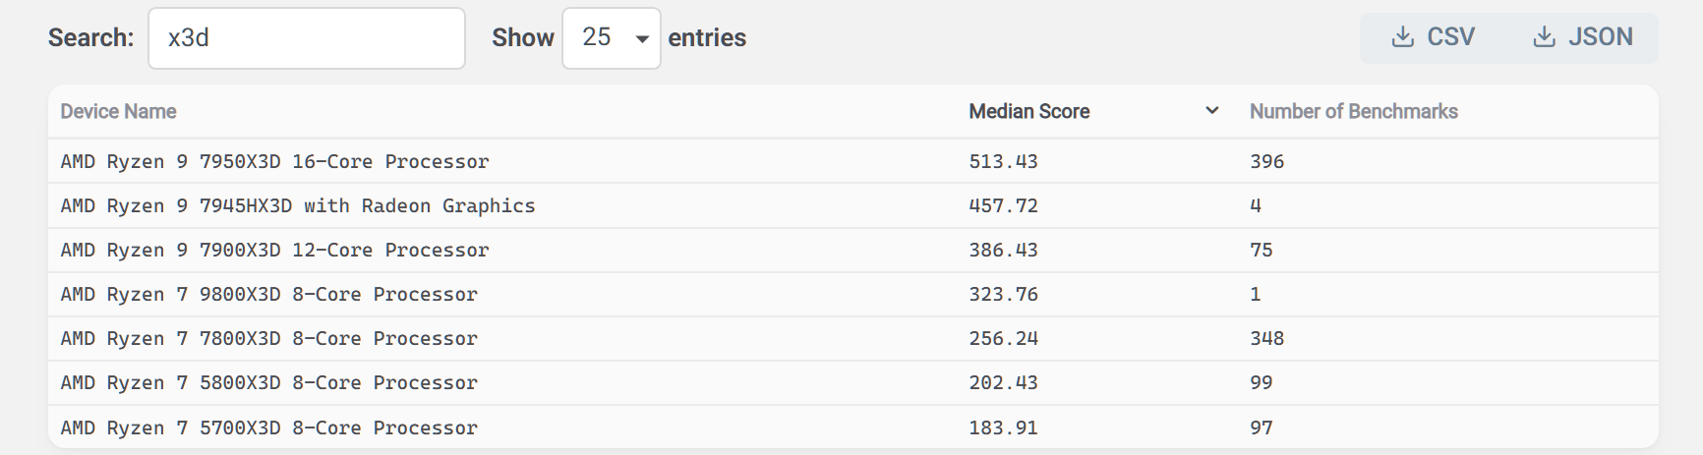This screenshot has height=455, width=1703.
Task: Click the Ryzen 7 5800X3D entry
Action: (x=268, y=382)
